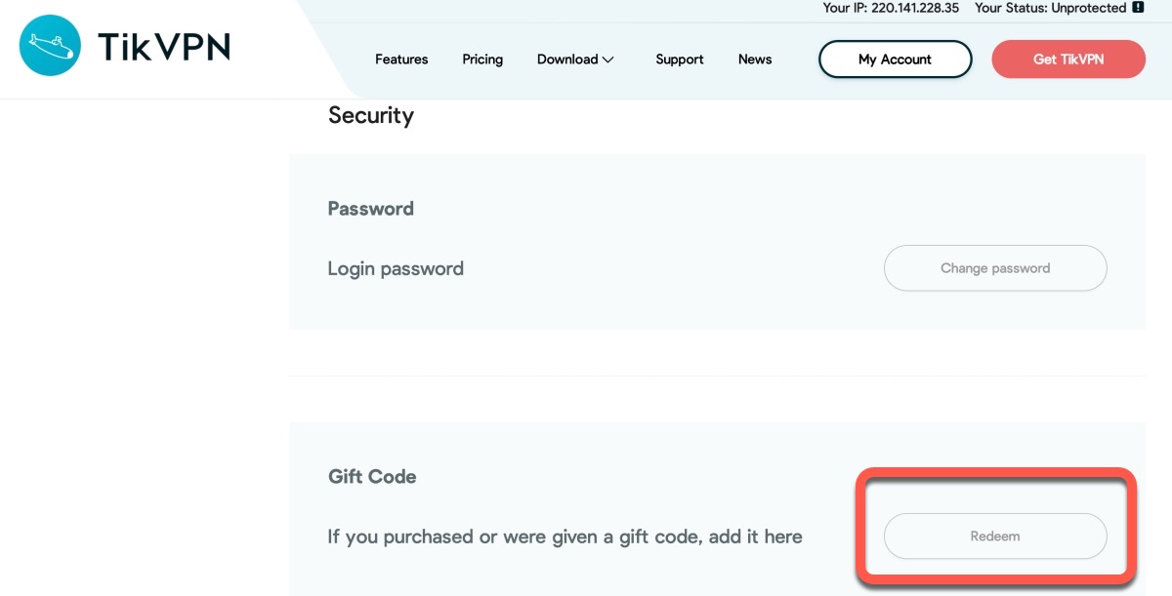
Task: Click the Change password button
Action: tap(995, 268)
